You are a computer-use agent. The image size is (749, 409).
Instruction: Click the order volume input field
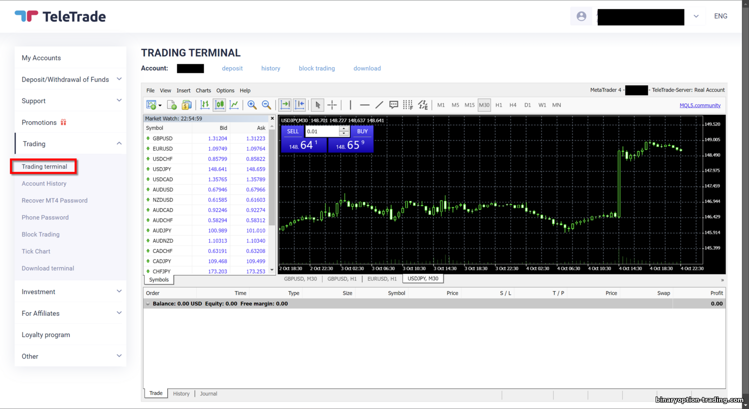322,131
